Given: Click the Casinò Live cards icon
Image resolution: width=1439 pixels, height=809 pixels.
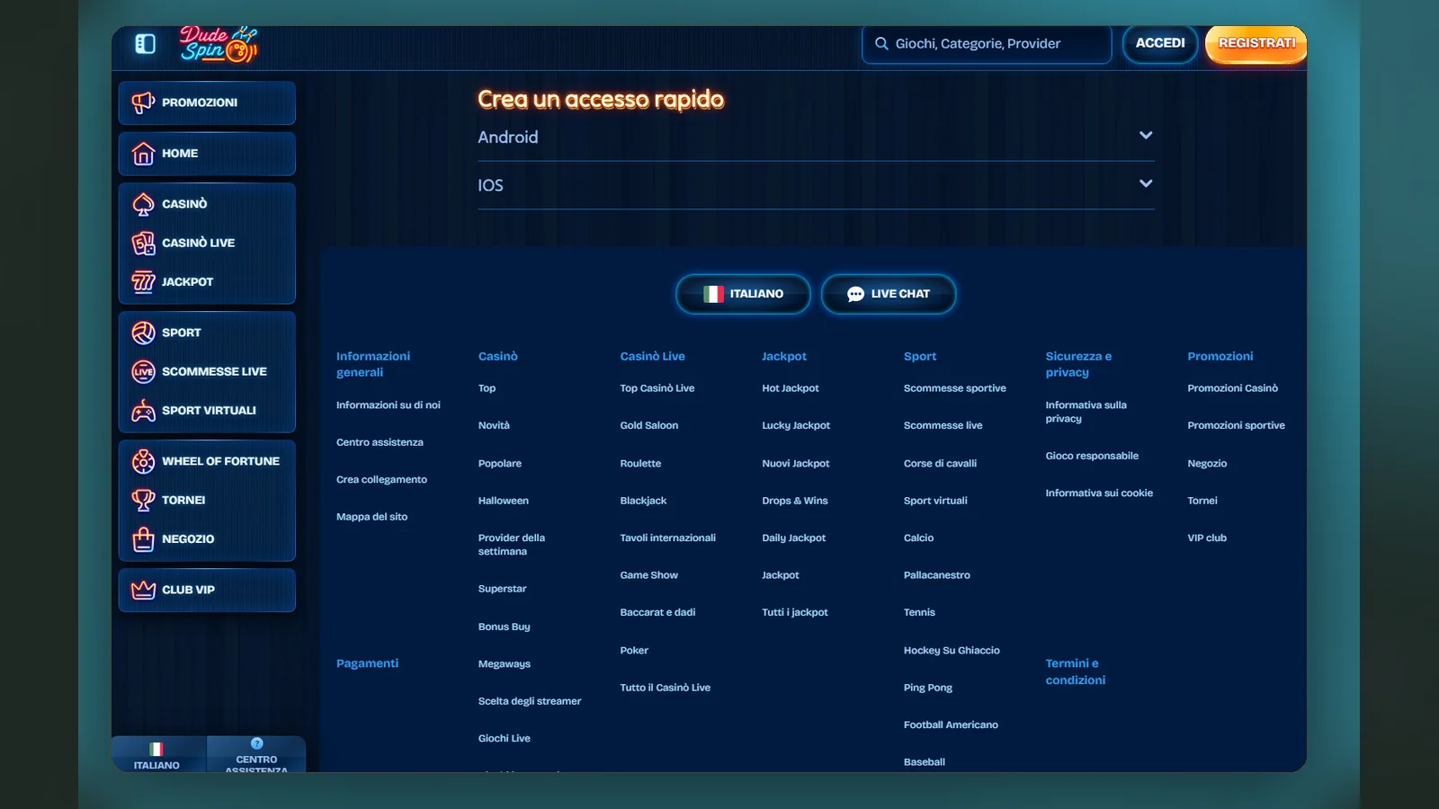Looking at the screenshot, I should pyautogui.click(x=143, y=243).
